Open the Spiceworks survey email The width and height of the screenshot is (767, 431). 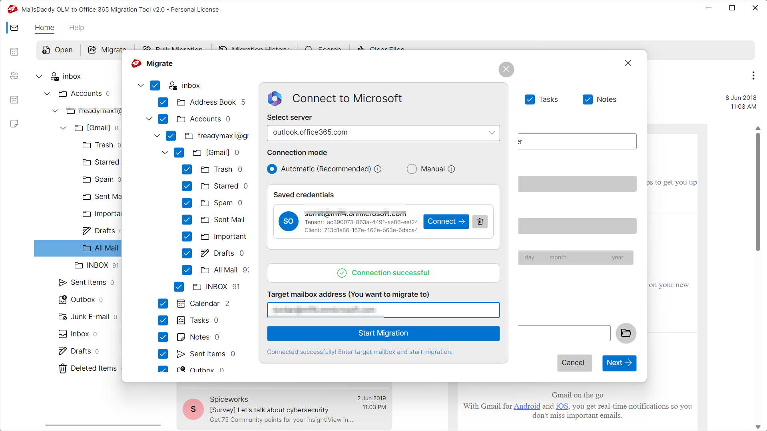[285, 409]
